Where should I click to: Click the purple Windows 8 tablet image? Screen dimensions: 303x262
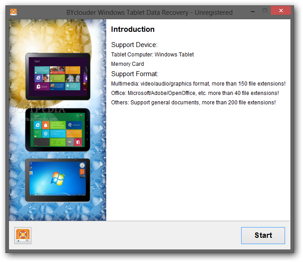pyautogui.click(x=58, y=77)
